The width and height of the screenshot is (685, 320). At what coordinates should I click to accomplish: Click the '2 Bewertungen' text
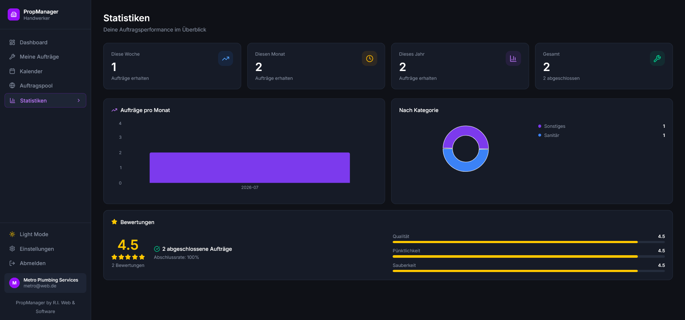(128, 265)
